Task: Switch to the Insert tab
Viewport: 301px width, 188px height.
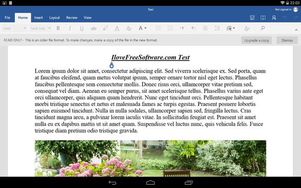Action: tap(39, 18)
